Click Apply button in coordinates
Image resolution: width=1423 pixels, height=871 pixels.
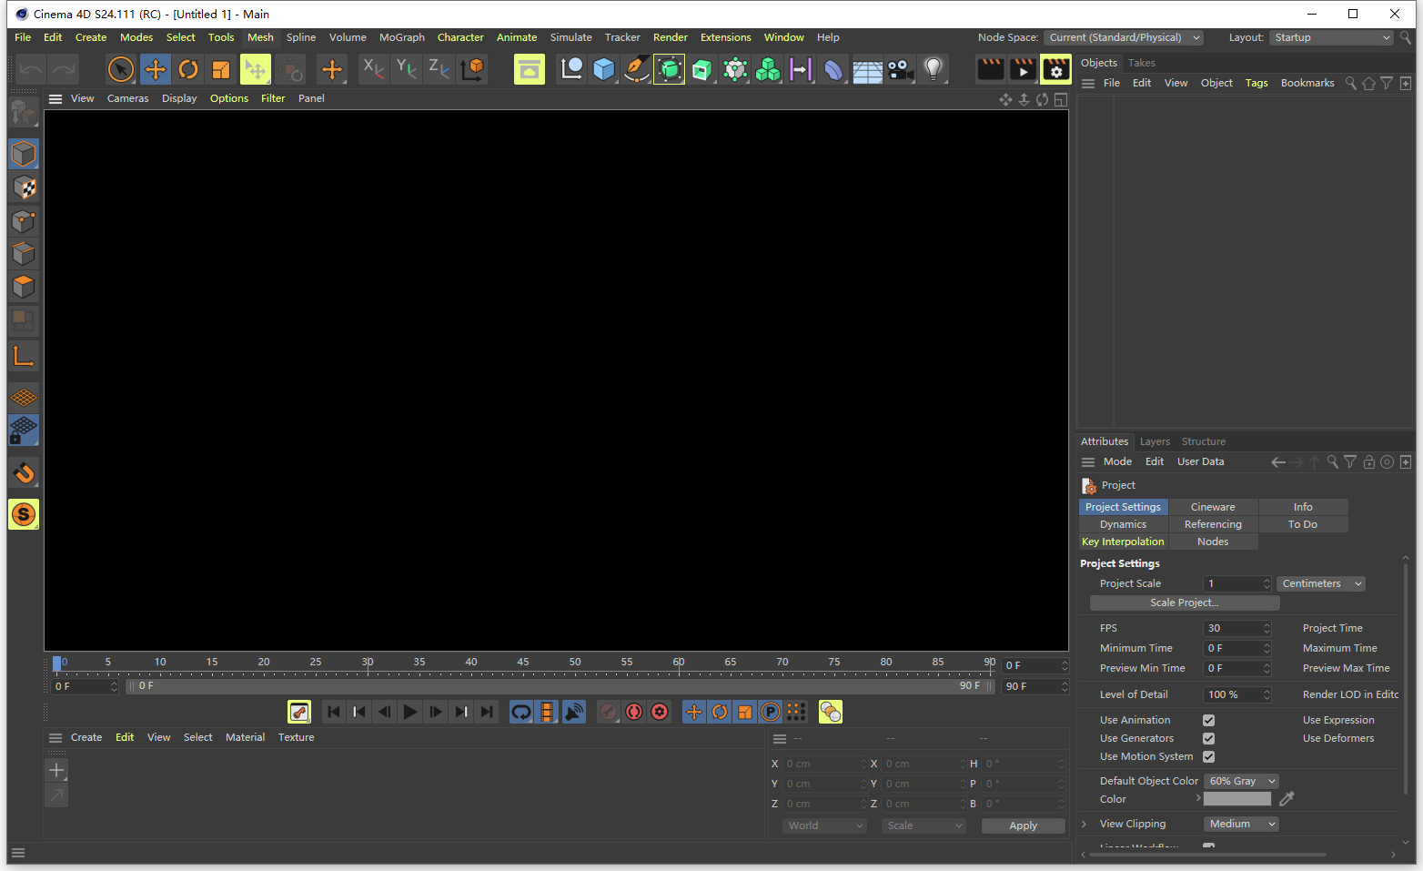[x=1023, y=825]
